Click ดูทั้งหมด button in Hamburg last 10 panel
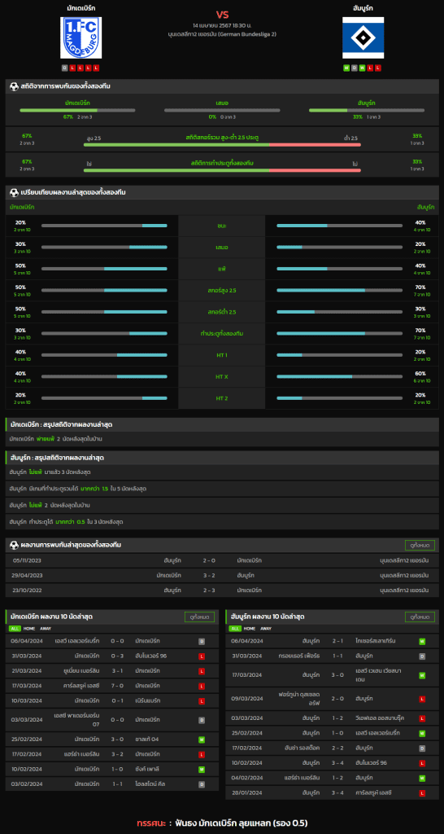This screenshot has height=834, width=444. click(x=420, y=617)
